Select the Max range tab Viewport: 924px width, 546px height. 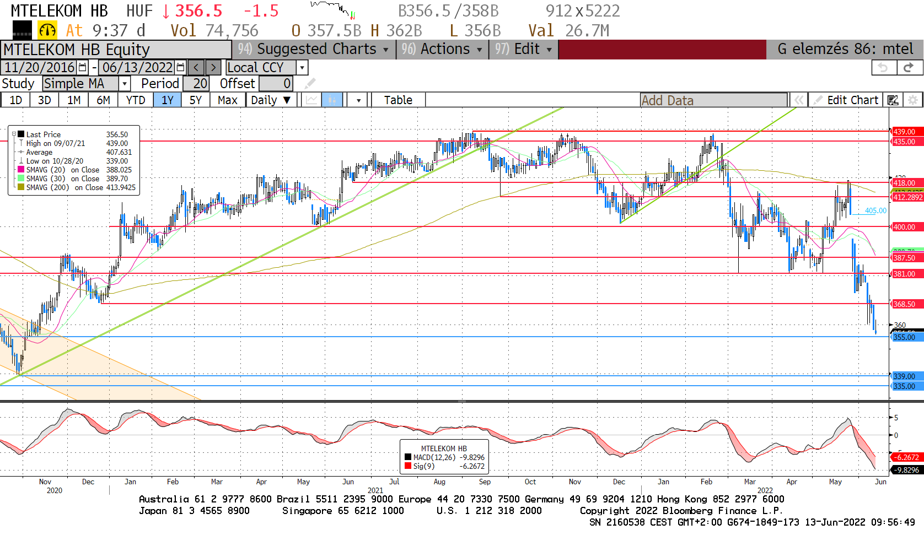click(x=228, y=100)
